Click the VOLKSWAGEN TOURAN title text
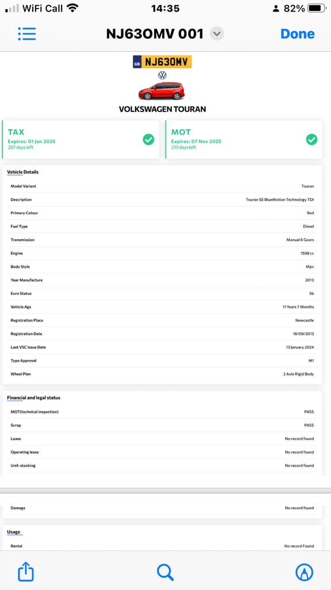 click(x=163, y=109)
